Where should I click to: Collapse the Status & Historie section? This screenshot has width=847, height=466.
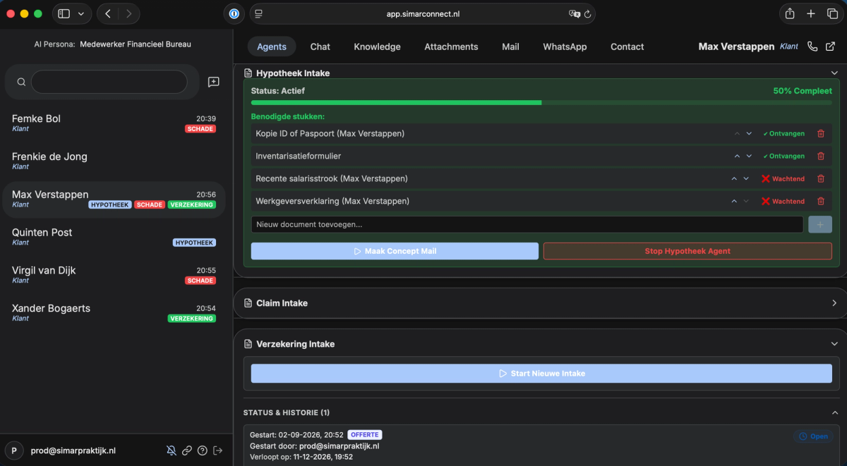coord(834,412)
